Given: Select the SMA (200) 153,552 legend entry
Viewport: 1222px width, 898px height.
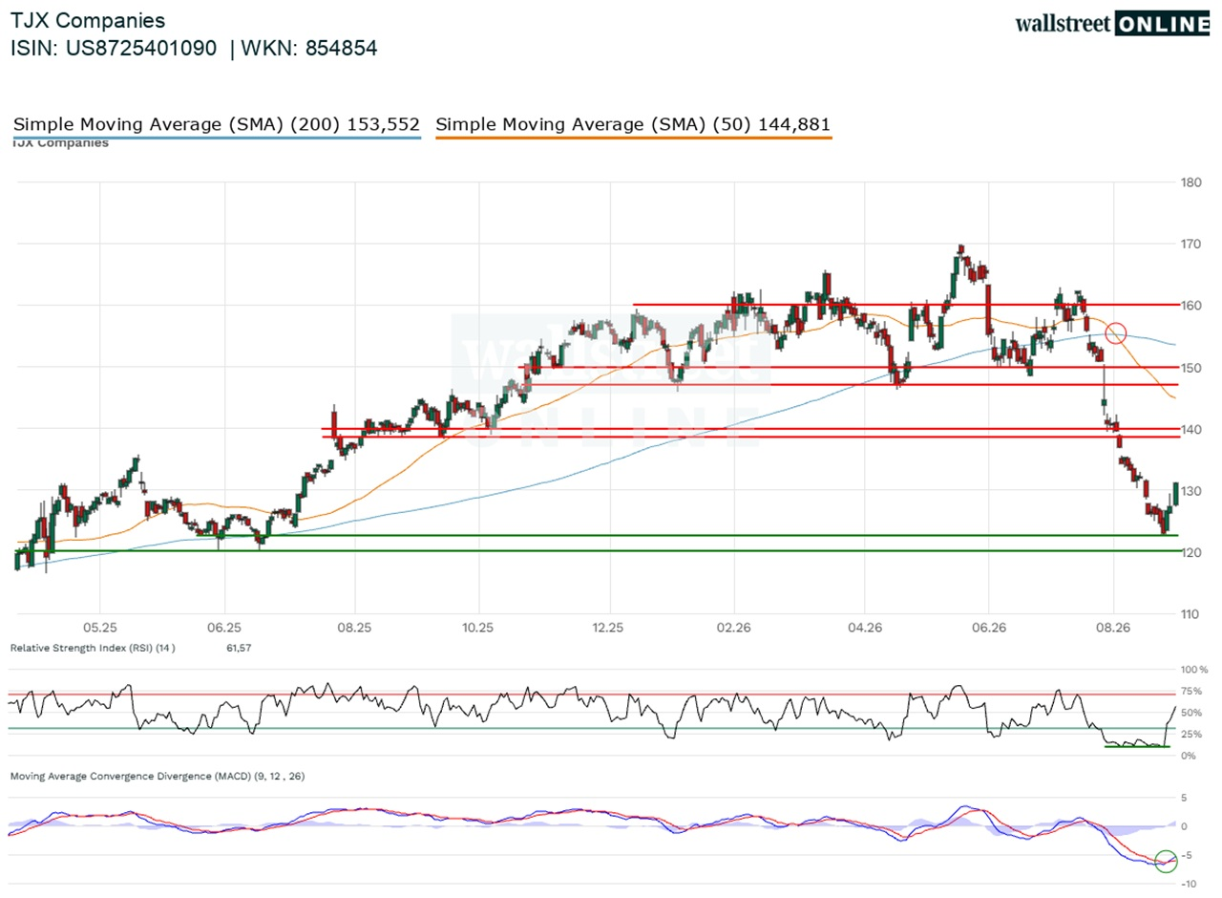Looking at the screenshot, I should tap(217, 124).
